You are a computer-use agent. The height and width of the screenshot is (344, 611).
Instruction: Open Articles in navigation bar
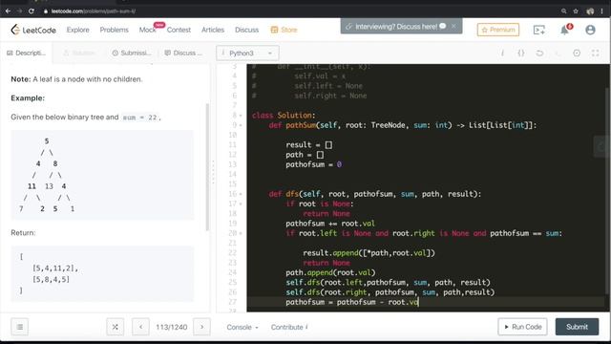click(213, 30)
